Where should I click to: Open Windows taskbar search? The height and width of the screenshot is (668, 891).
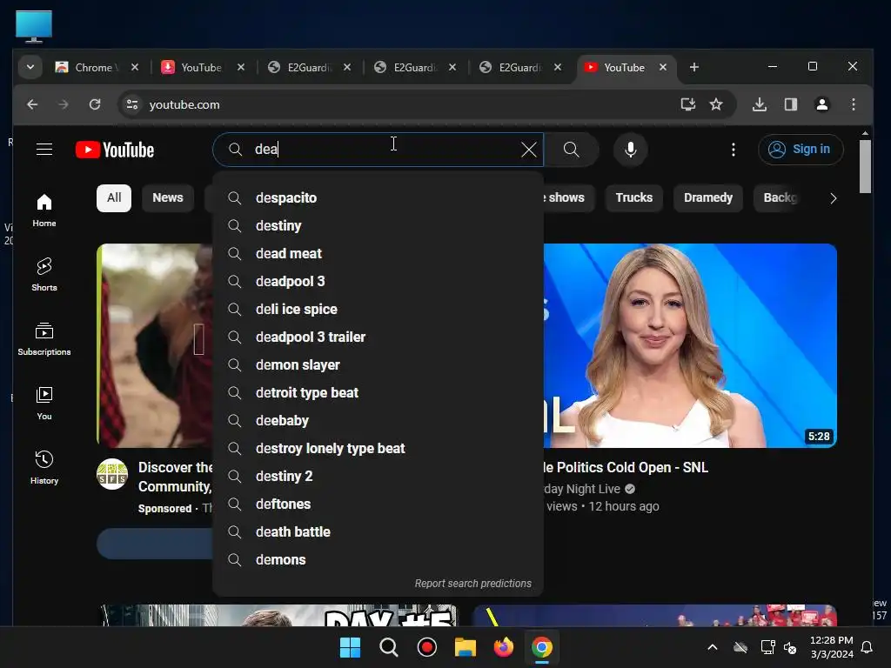(x=389, y=647)
